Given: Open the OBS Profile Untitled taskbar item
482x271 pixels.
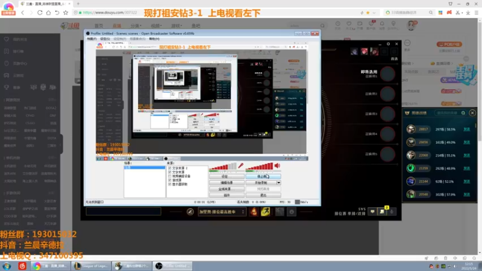Looking at the screenshot, I should (x=173, y=266).
